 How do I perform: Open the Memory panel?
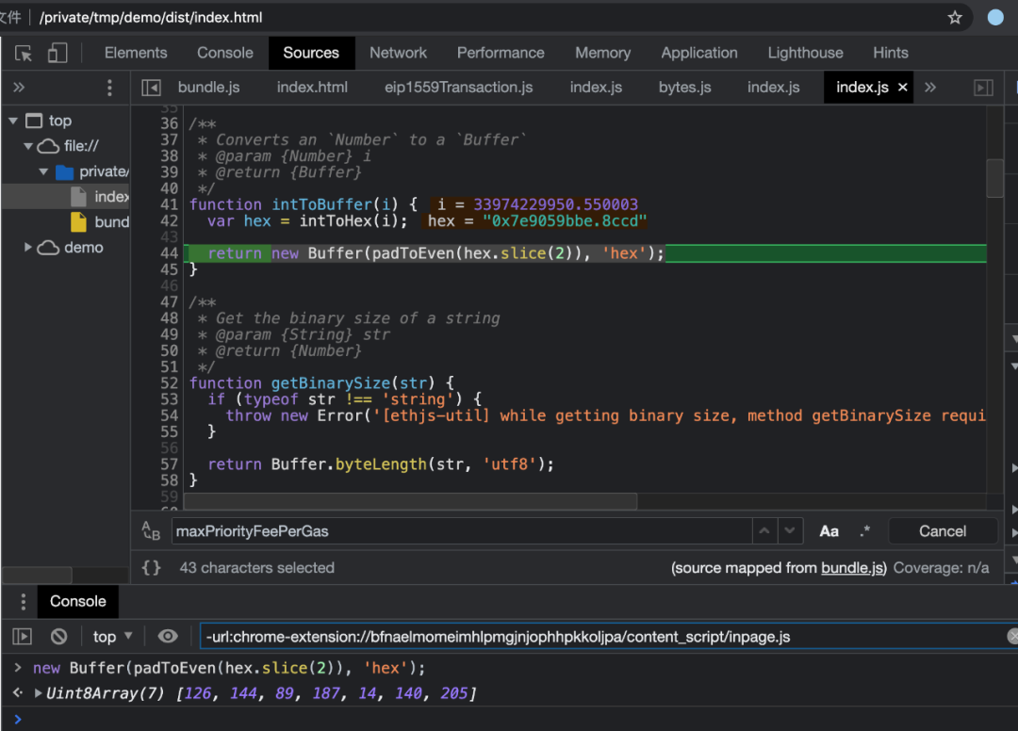(602, 53)
